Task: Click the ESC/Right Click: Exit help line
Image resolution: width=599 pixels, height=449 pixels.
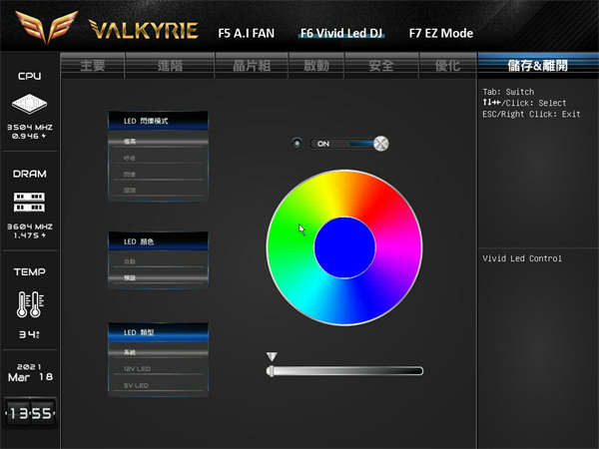Action: (531, 114)
